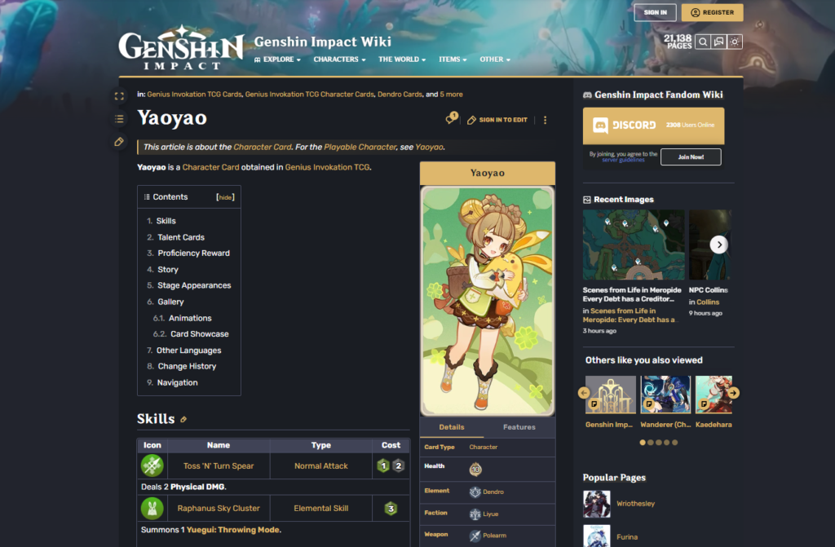This screenshot has height=547, width=835.
Task: Jump to Stage Appearances in Contents
Action: coord(194,286)
